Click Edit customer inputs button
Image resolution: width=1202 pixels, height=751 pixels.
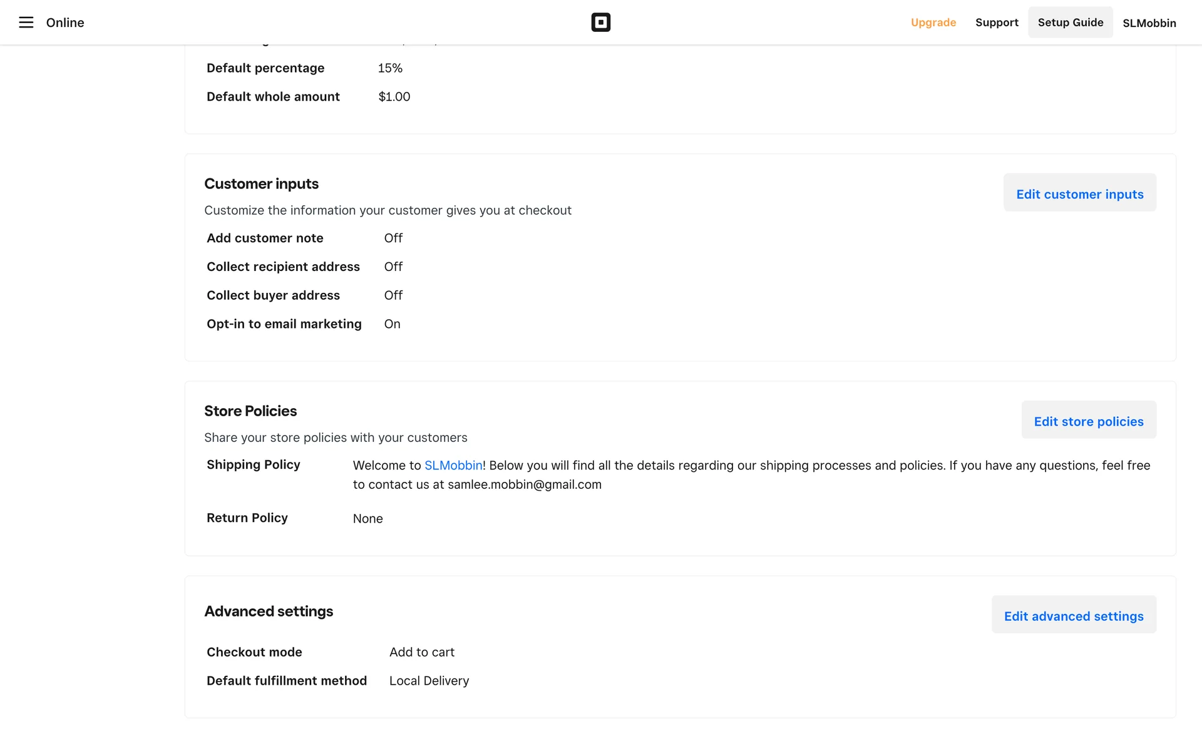(1079, 194)
